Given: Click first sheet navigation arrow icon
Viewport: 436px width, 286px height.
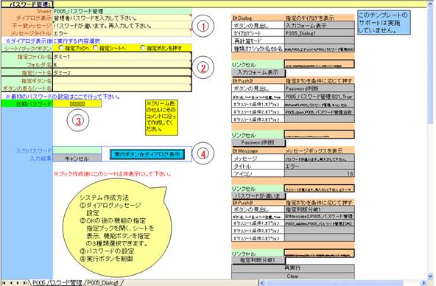Looking at the screenshot, I should [x=4, y=282].
